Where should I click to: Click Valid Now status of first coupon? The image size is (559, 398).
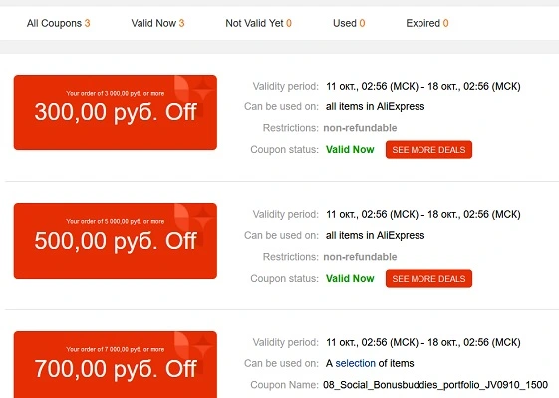350,150
